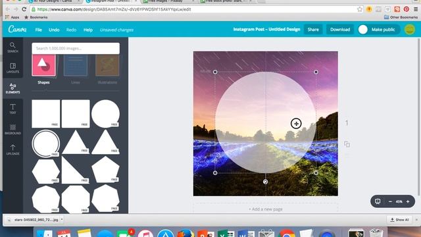The height and width of the screenshot is (237, 421).
Task: Open the downloaded stars jpg file
Action: (33, 220)
